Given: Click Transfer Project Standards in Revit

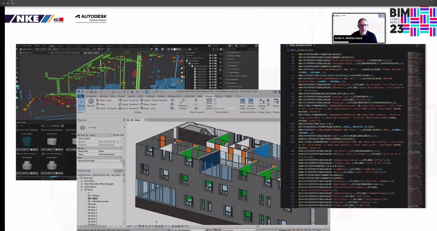Looking at the screenshot, I should click(x=154, y=100).
